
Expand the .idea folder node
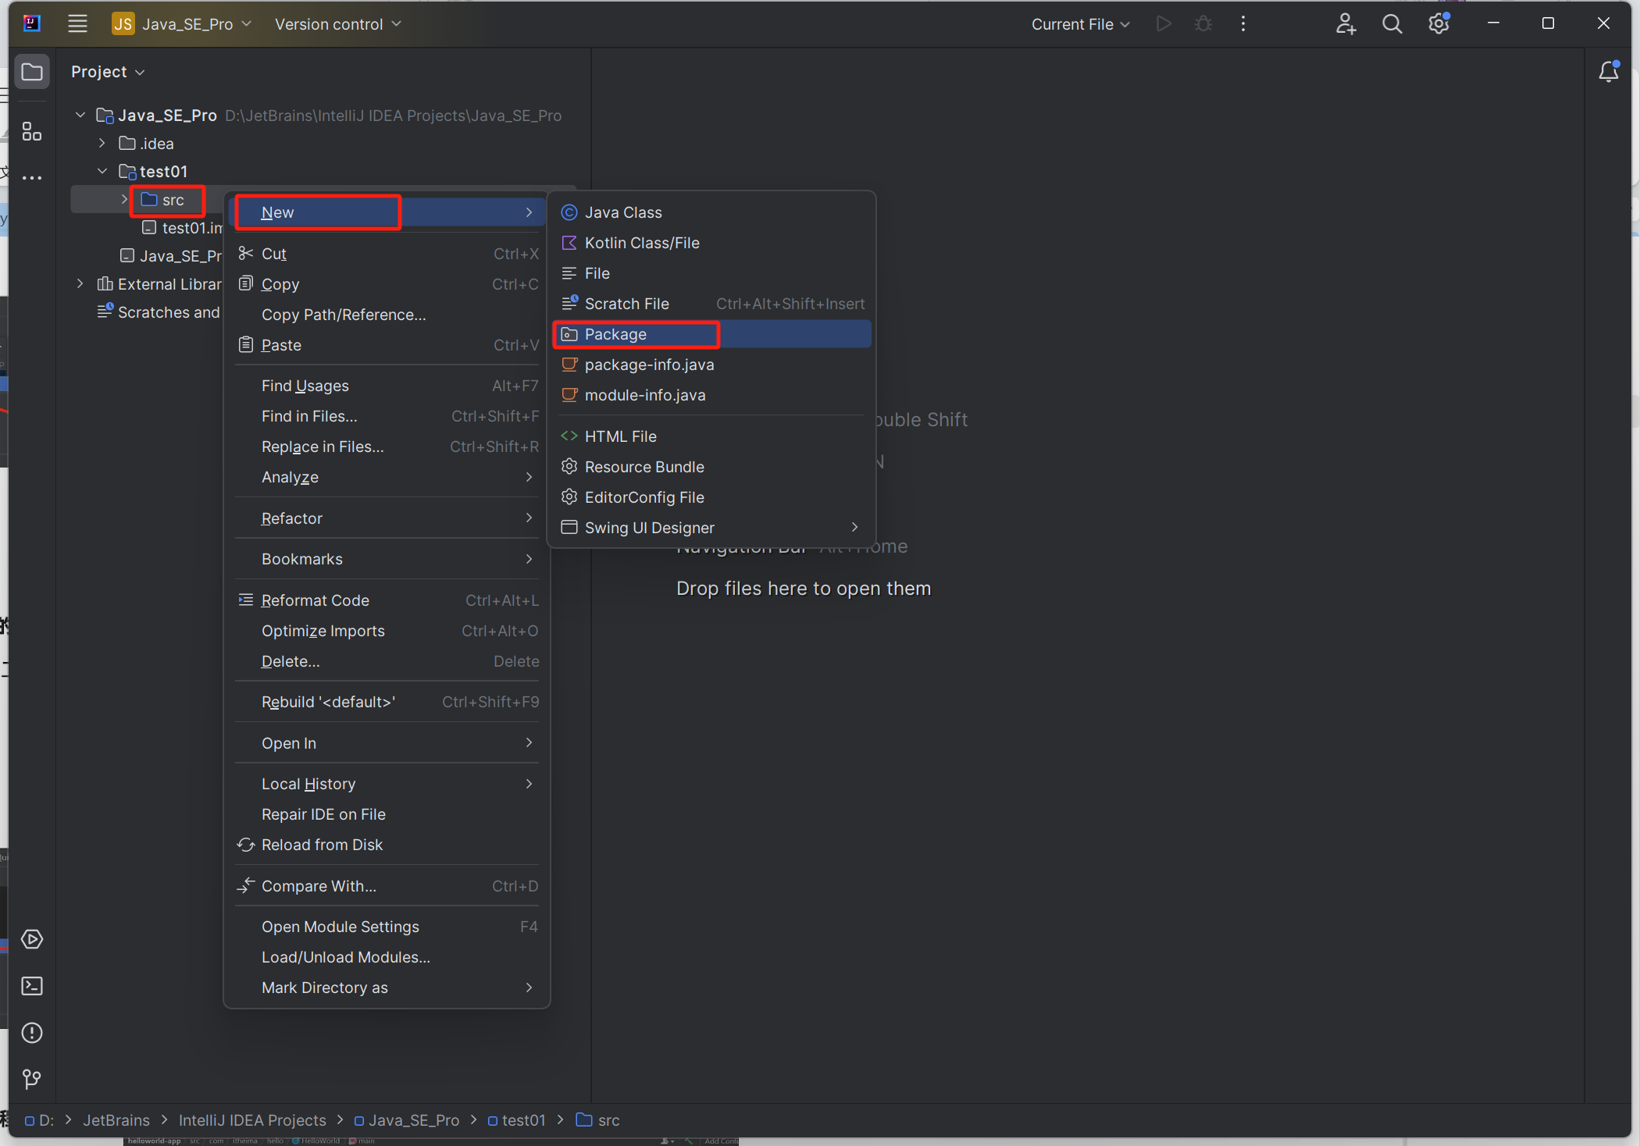(102, 143)
